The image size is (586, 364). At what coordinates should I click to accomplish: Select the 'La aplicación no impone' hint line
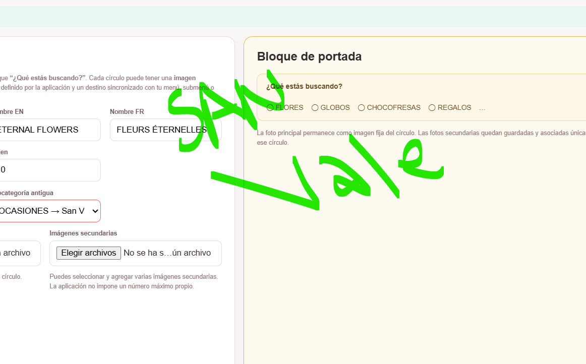[122, 286]
